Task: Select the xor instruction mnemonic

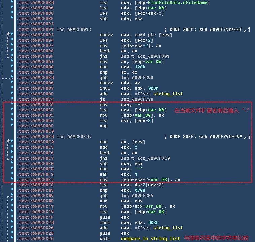Action: tap(104, 201)
